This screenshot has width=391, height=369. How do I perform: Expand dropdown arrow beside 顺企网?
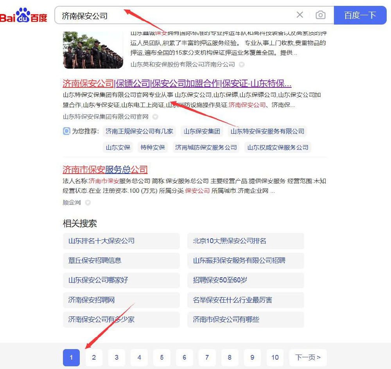(x=88, y=203)
